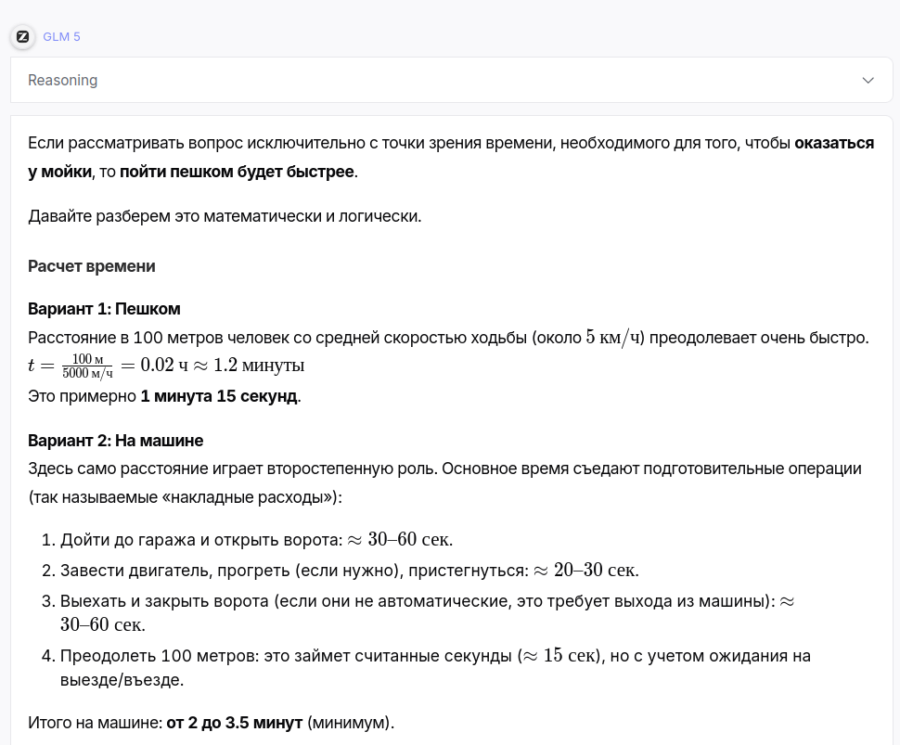Click the "Вариант 1: Пешком" subheading
Viewport: 900px width, 745px height.
(x=104, y=309)
